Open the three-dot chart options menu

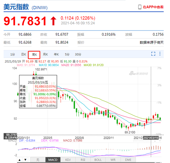pyautogui.click(x=160, y=54)
